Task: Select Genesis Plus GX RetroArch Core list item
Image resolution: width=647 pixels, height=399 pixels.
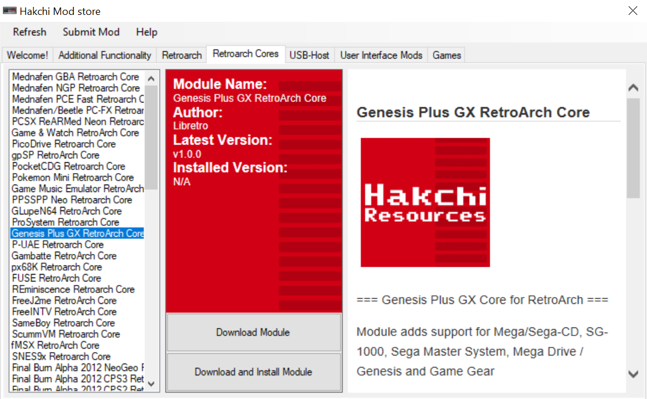Action: [77, 233]
